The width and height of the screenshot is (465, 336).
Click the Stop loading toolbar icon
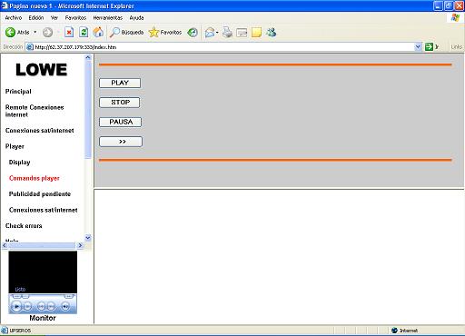[x=69, y=32]
